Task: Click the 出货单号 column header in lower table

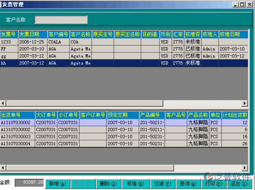Action: (x=17, y=115)
